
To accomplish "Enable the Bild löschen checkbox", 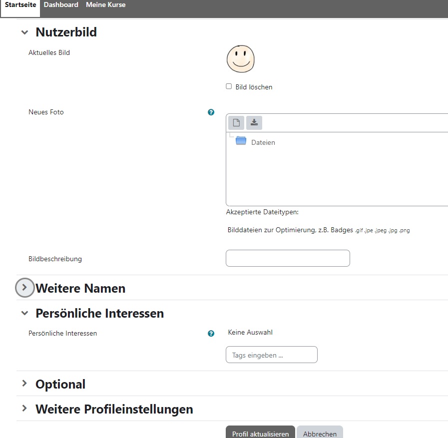I will (229, 86).
